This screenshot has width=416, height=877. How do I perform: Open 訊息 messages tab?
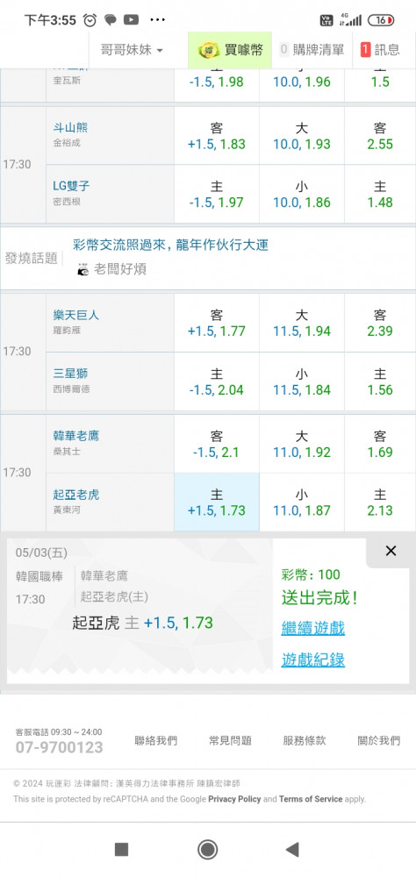point(380,50)
